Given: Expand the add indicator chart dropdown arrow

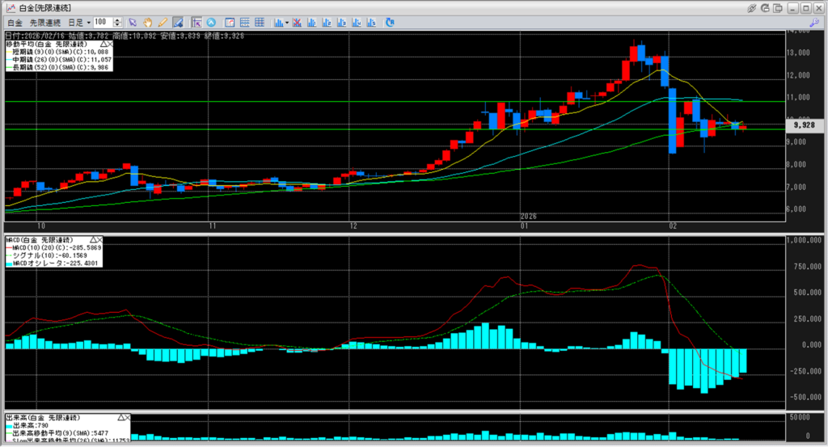Looking at the screenshot, I should (286, 22).
